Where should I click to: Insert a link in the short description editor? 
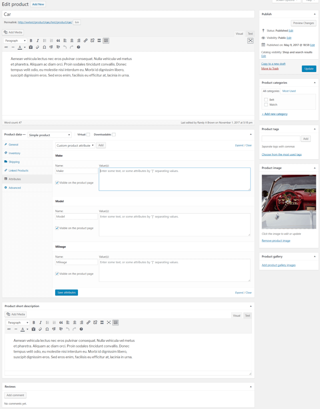pos(88,323)
